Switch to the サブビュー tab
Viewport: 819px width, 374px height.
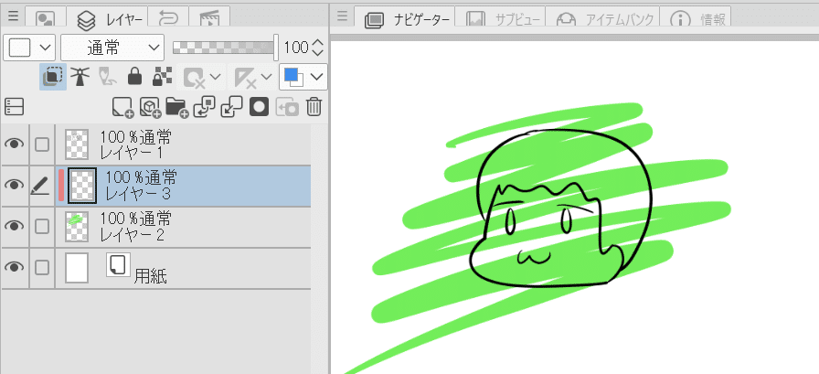click(x=500, y=19)
